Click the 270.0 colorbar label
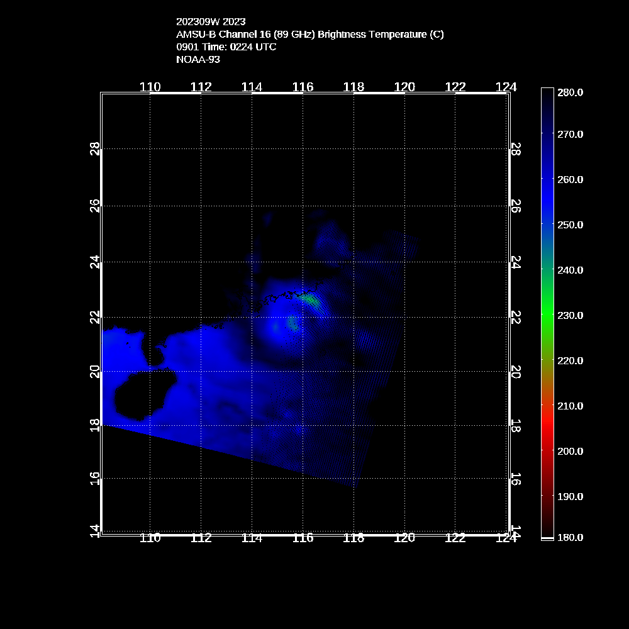The height and width of the screenshot is (629, 629). click(570, 135)
